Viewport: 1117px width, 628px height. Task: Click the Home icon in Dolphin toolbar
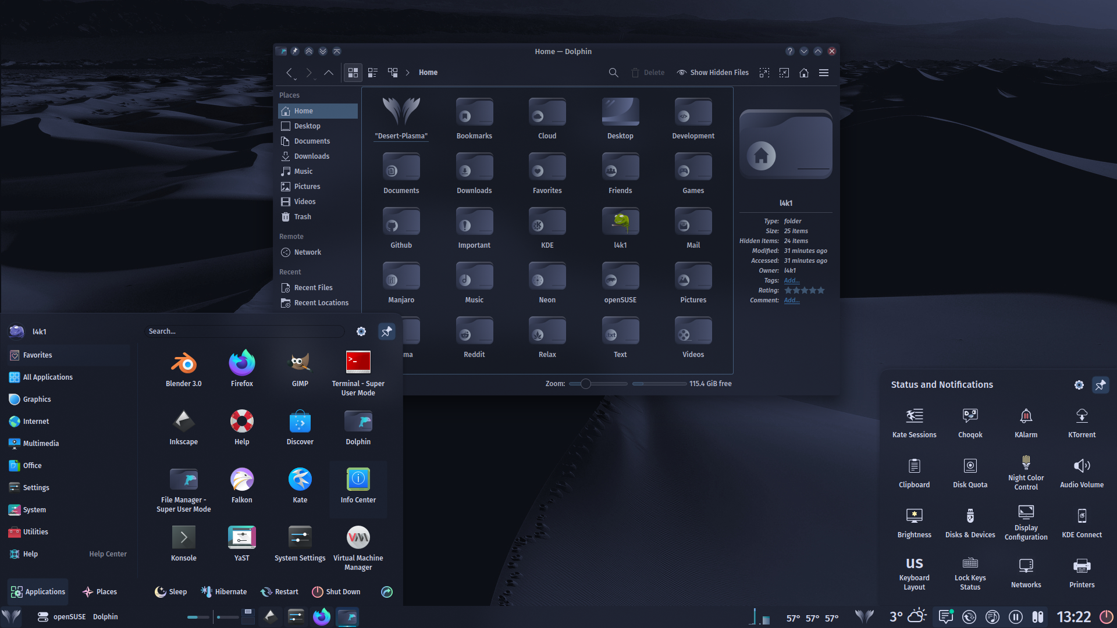click(x=804, y=73)
